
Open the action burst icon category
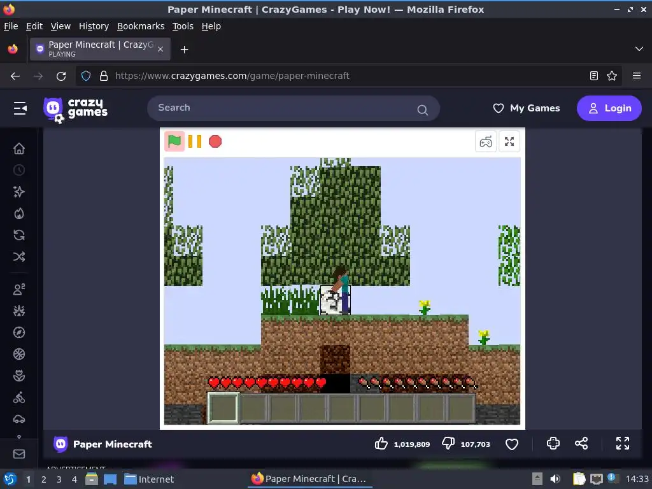19,311
